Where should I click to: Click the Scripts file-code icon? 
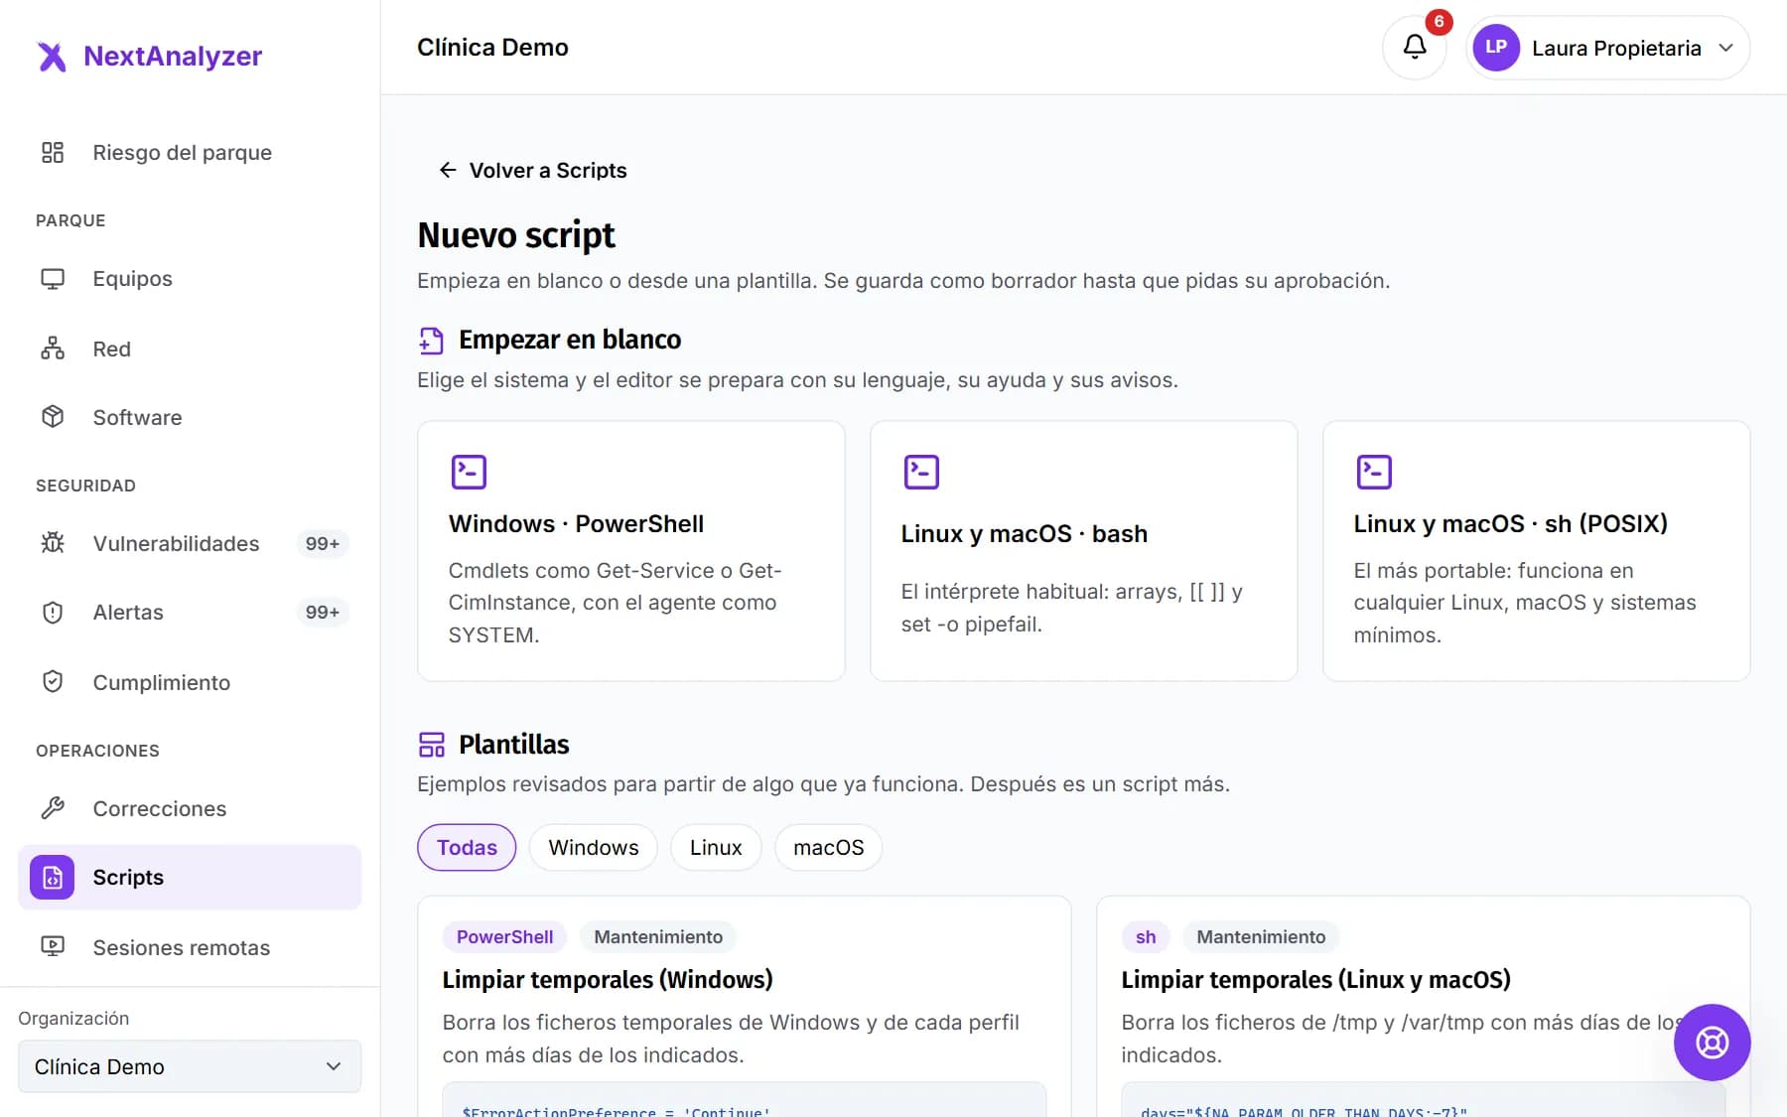point(53,878)
